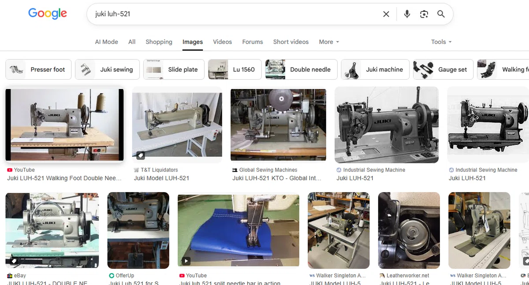The image size is (529, 285).
Task: Click the play icon on blue fabric video
Action: pos(186,261)
